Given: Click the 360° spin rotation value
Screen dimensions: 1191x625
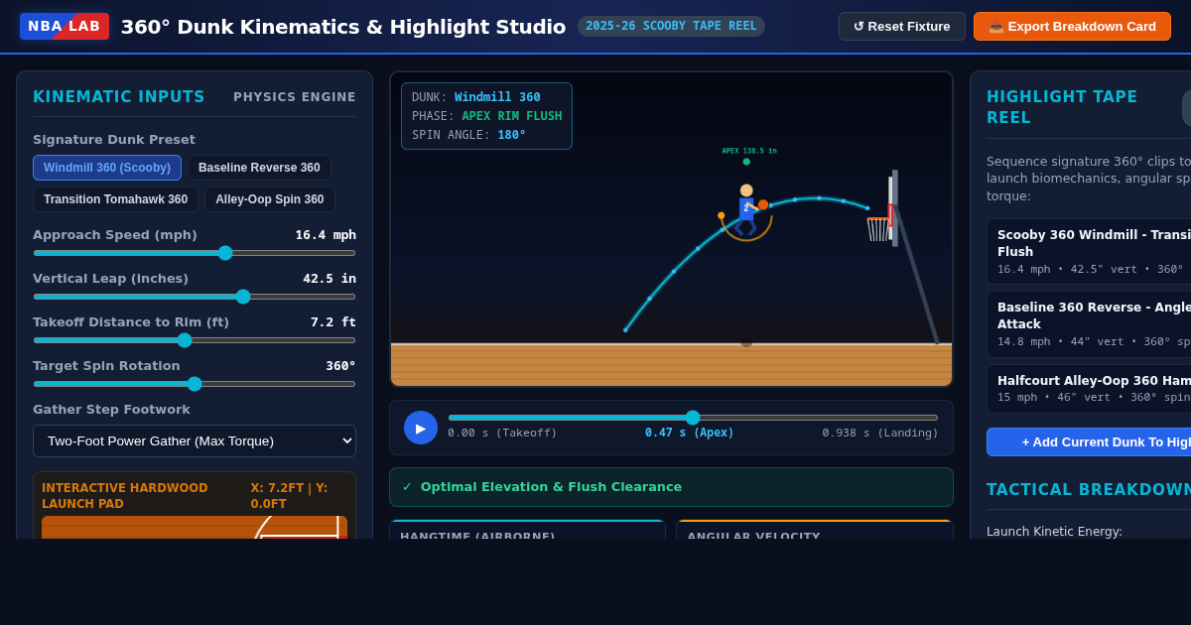Looking at the screenshot, I should click(340, 366).
